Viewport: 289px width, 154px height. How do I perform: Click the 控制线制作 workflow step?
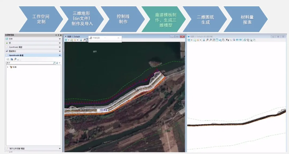(123, 19)
